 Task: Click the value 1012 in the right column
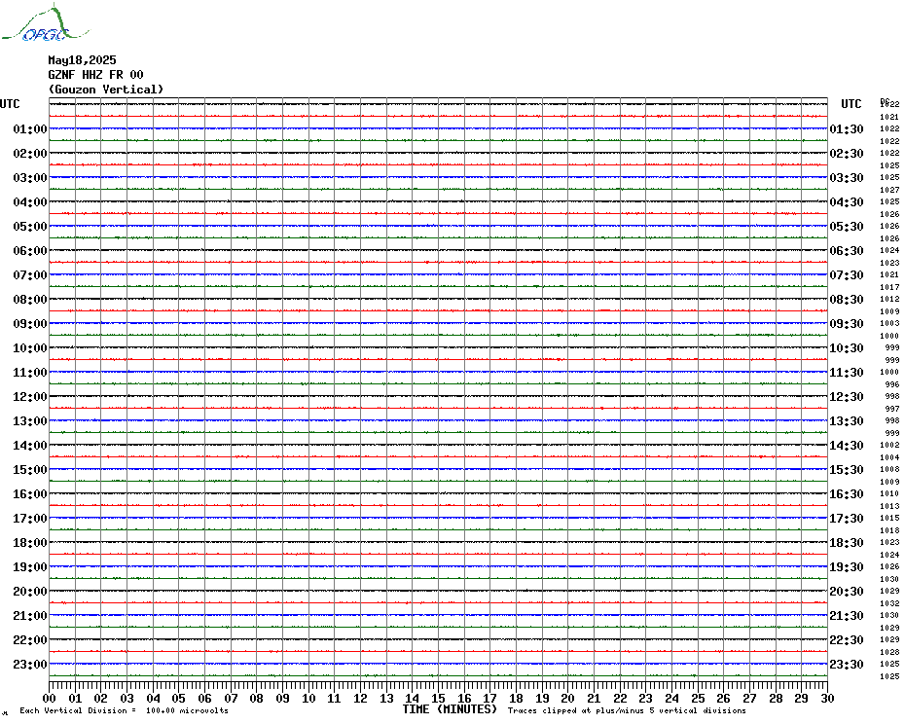[889, 299]
